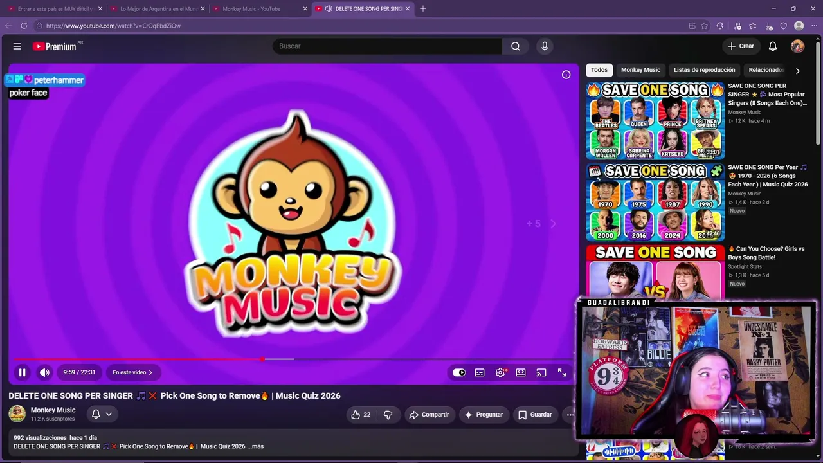The height and width of the screenshot is (463, 823).
Task: Open YouTube notifications bell in header
Action: point(773,46)
